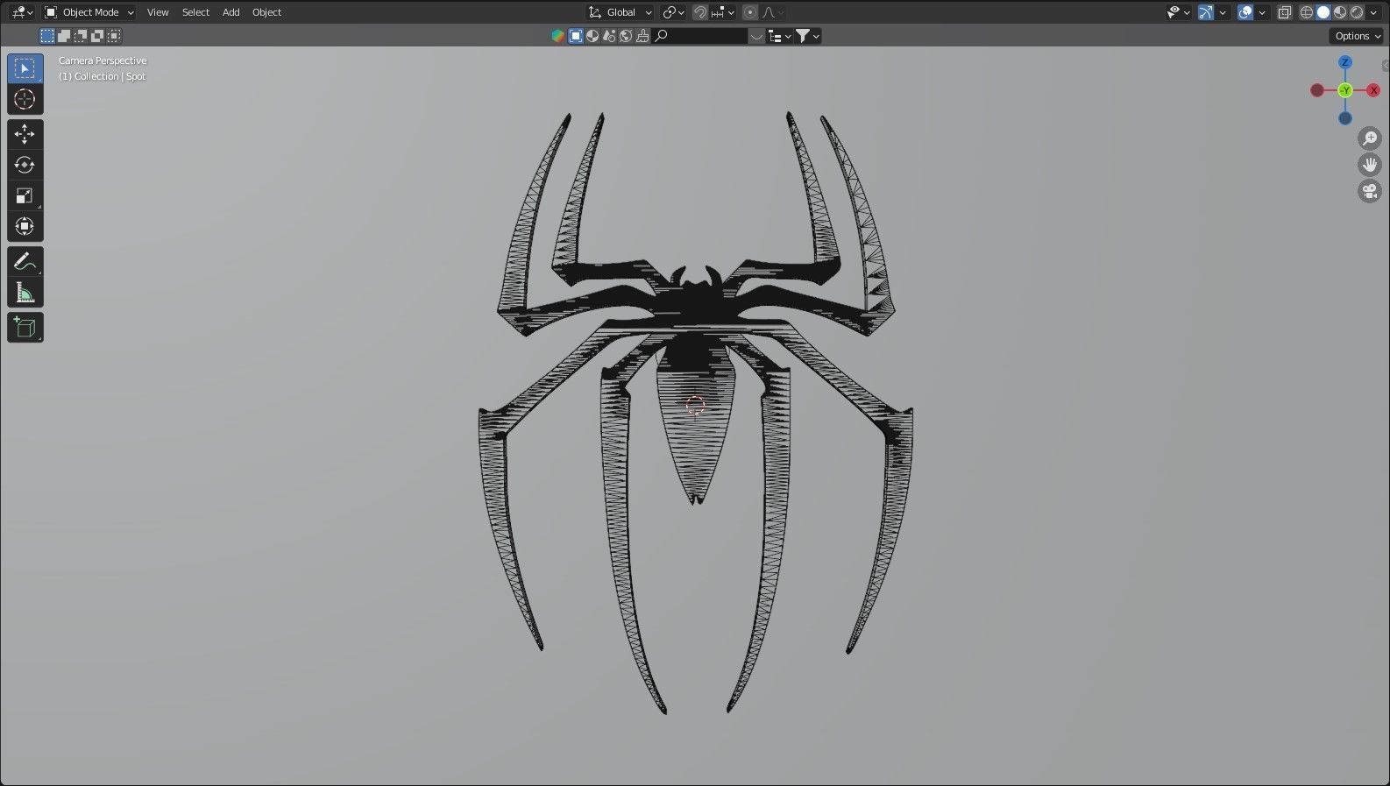Open the Select menu
Viewport: 1390px width, 786px height.
[x=195, y=12]
